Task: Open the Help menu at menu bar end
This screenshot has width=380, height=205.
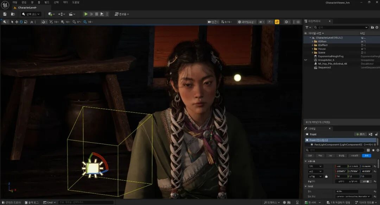Action: 76,2
